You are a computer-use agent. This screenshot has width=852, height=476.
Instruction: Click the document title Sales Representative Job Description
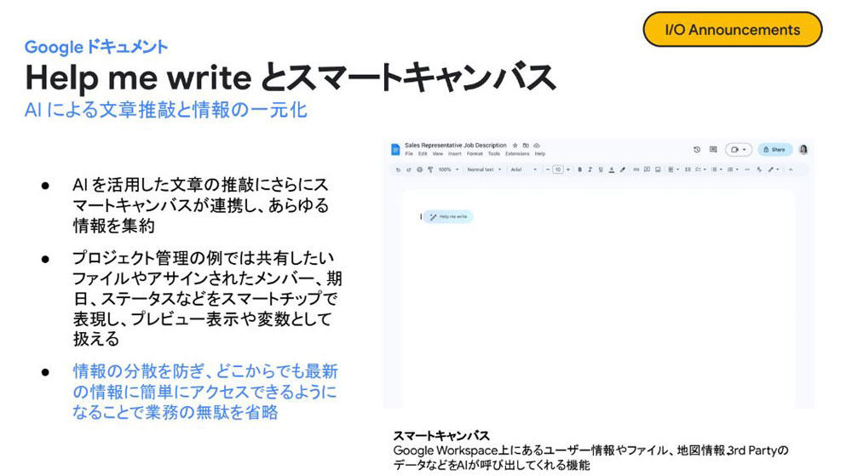455,146
